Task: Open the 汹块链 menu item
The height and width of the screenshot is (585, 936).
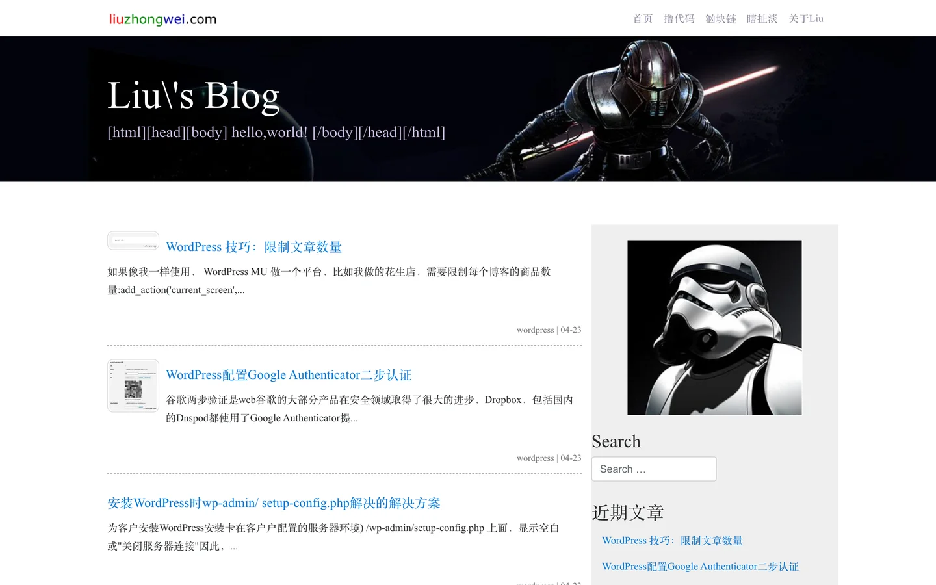Action: (721, 19)
